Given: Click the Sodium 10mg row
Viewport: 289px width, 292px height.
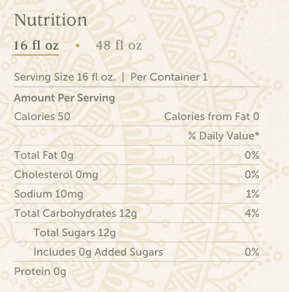Looking at the screenshot, I should [x=136, y=194].
